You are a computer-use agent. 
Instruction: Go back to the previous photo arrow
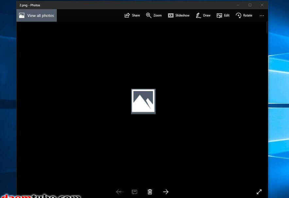tap(120, 192)
